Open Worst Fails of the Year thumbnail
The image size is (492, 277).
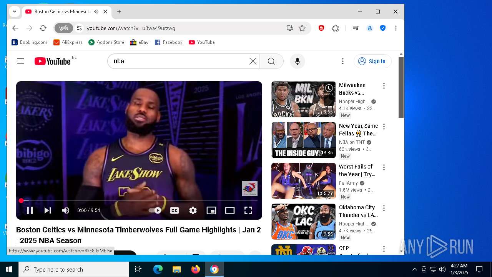[x=304, y=181]
